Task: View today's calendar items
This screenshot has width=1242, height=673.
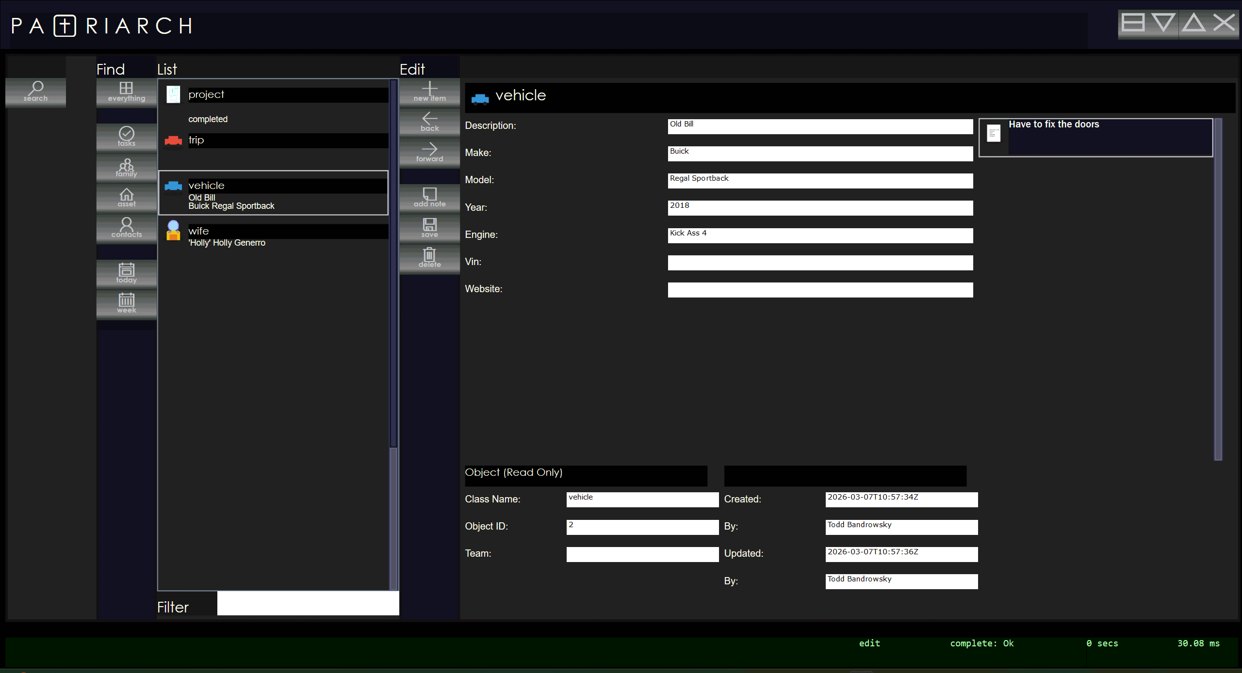Action: (126, 273)
